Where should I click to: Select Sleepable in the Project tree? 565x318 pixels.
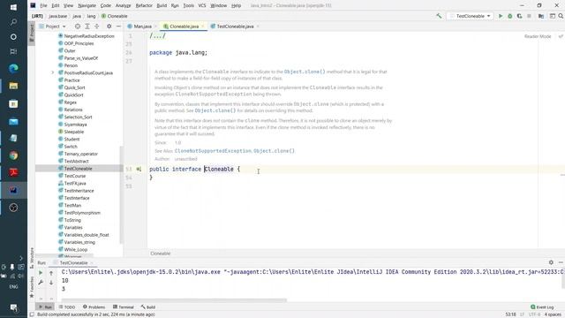coord(73,132)
